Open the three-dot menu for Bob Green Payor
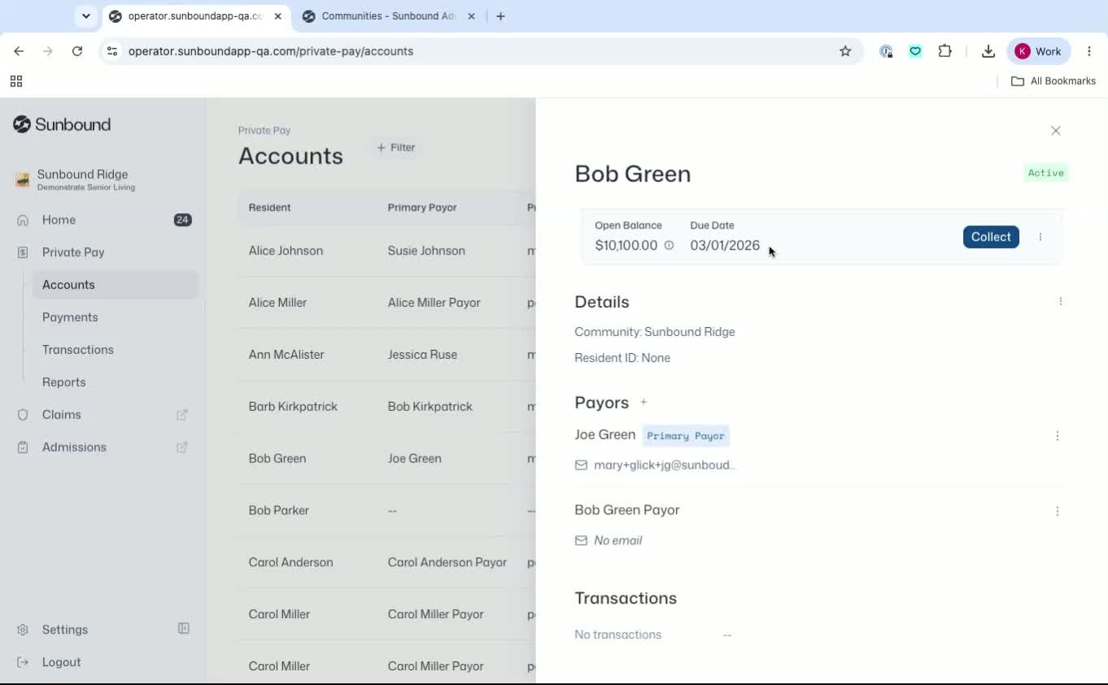 [x=1058, y=511]
